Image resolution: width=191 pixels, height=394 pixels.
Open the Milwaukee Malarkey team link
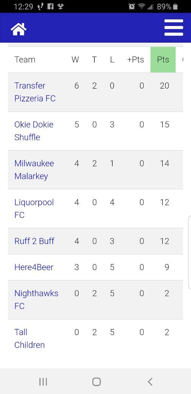(34, 170)
